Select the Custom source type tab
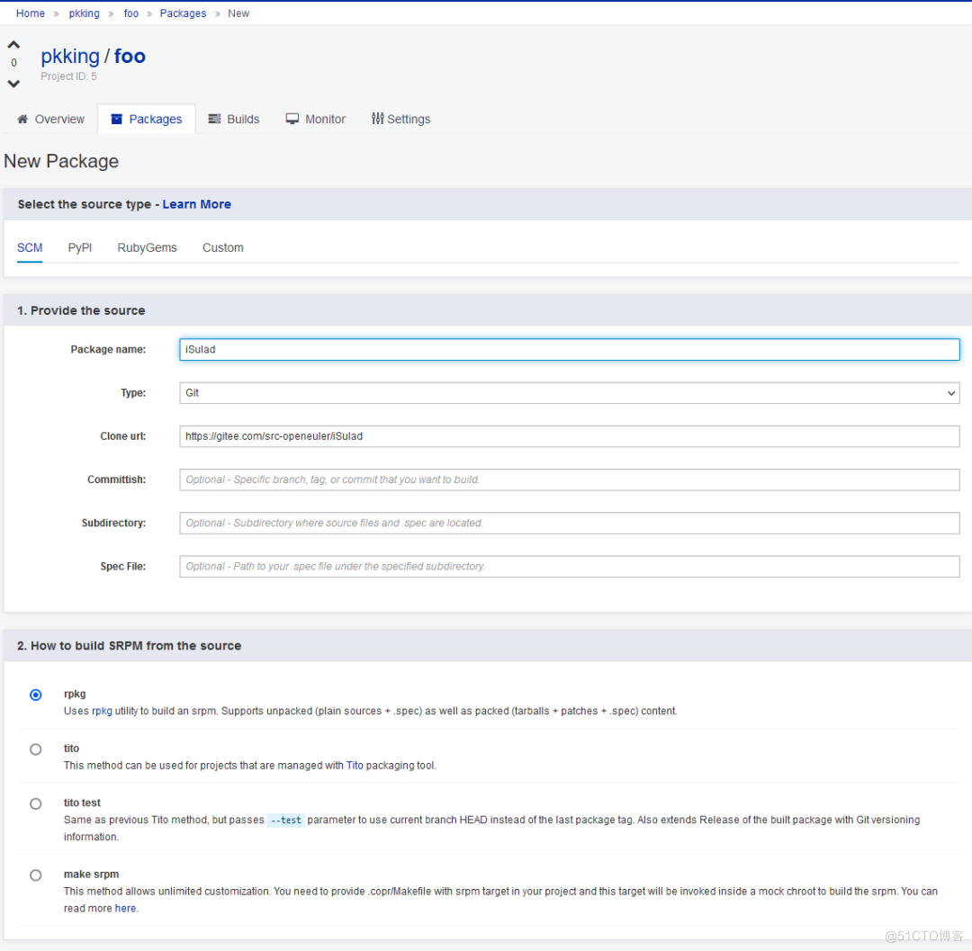Screen dimensions: 972x951 pyautogui.click(x=223, y=247)
